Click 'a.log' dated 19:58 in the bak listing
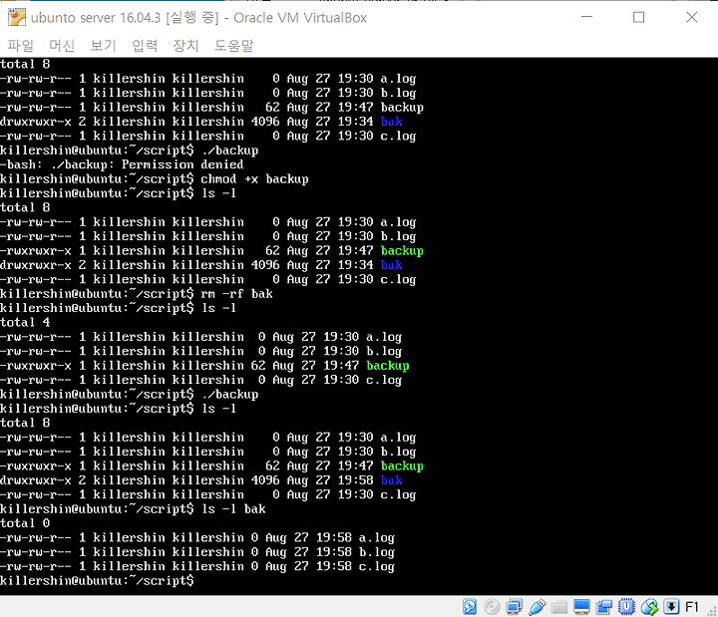Screen dimensions: 718x617 [377, 537]
